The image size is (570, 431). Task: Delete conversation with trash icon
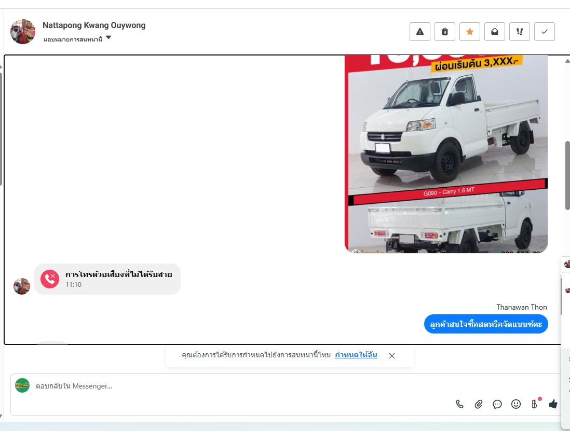click(x=444, y=32)
